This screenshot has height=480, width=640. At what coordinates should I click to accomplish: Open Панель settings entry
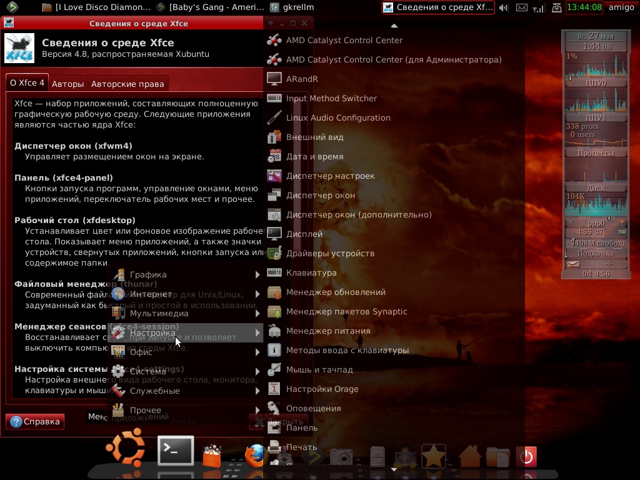(394, 427)
